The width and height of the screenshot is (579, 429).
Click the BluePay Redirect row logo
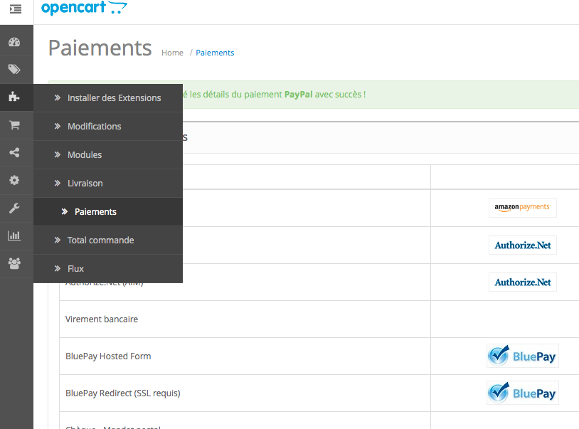(x=523, y=393)
